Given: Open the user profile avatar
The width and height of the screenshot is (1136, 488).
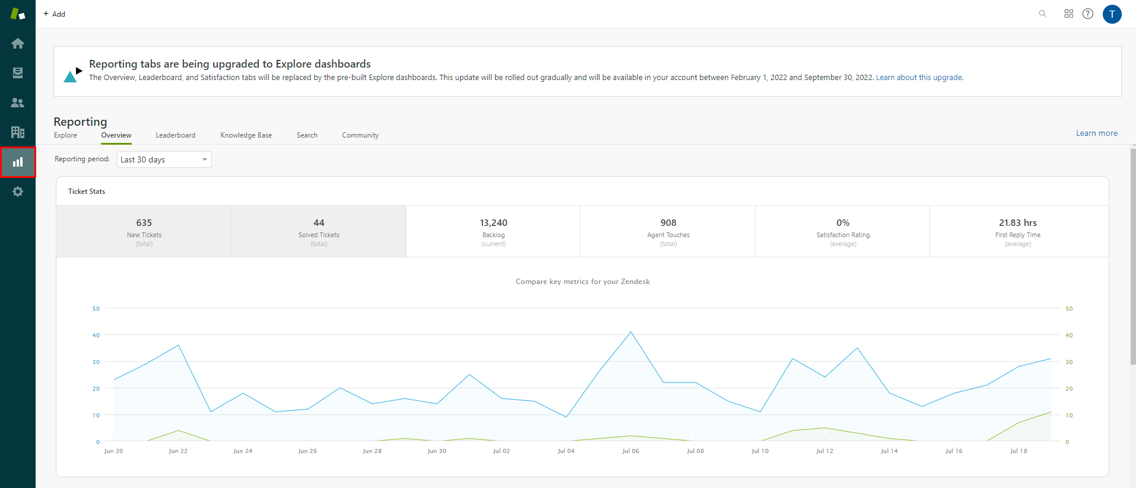Looking at the screenshot, I should tap(1112, 14).
